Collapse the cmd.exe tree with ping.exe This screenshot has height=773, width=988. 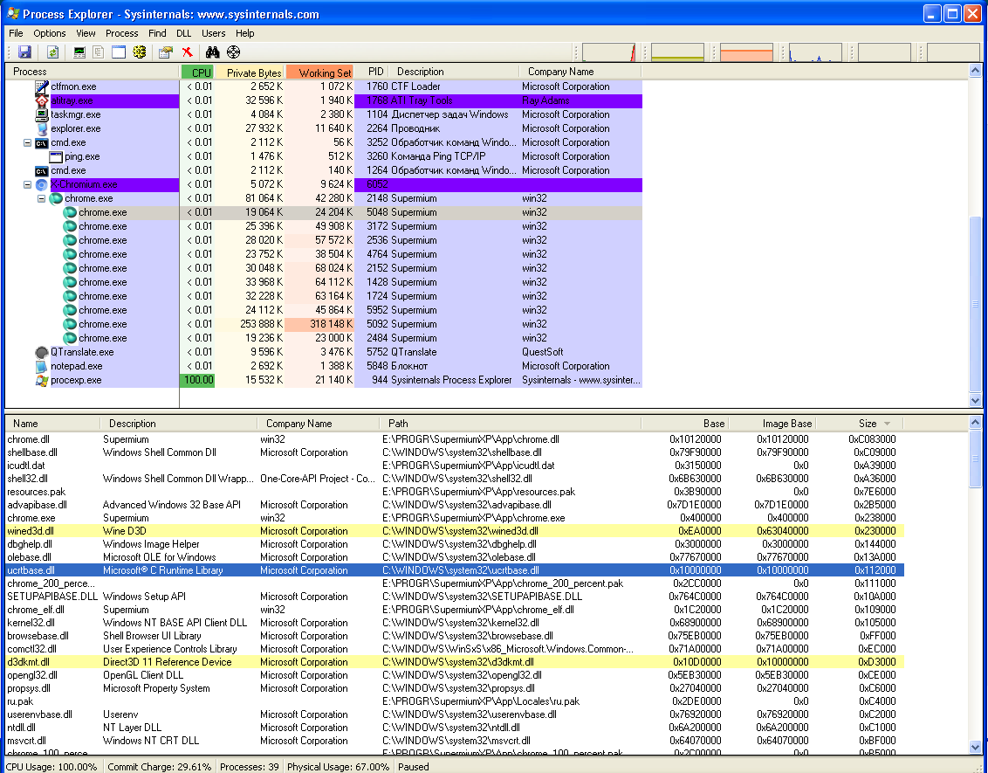coord(27,143)
